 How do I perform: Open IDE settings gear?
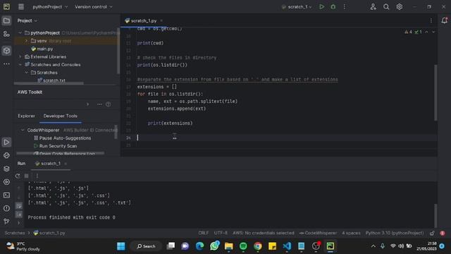(x=400, y=6)
